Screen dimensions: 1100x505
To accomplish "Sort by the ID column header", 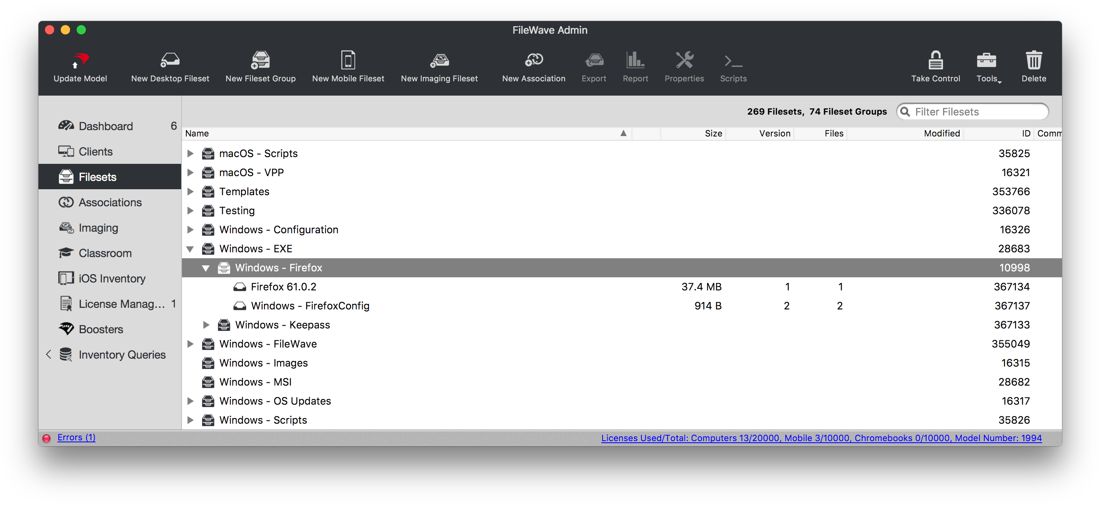I will point(998,133).
